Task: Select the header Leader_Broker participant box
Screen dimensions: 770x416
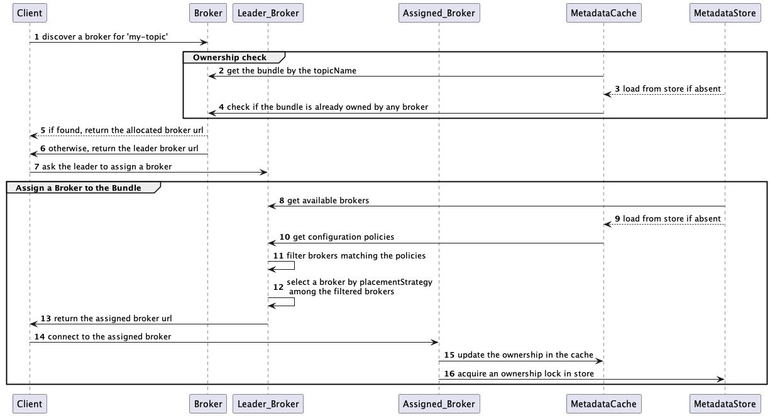Action: tap(267, 13)
